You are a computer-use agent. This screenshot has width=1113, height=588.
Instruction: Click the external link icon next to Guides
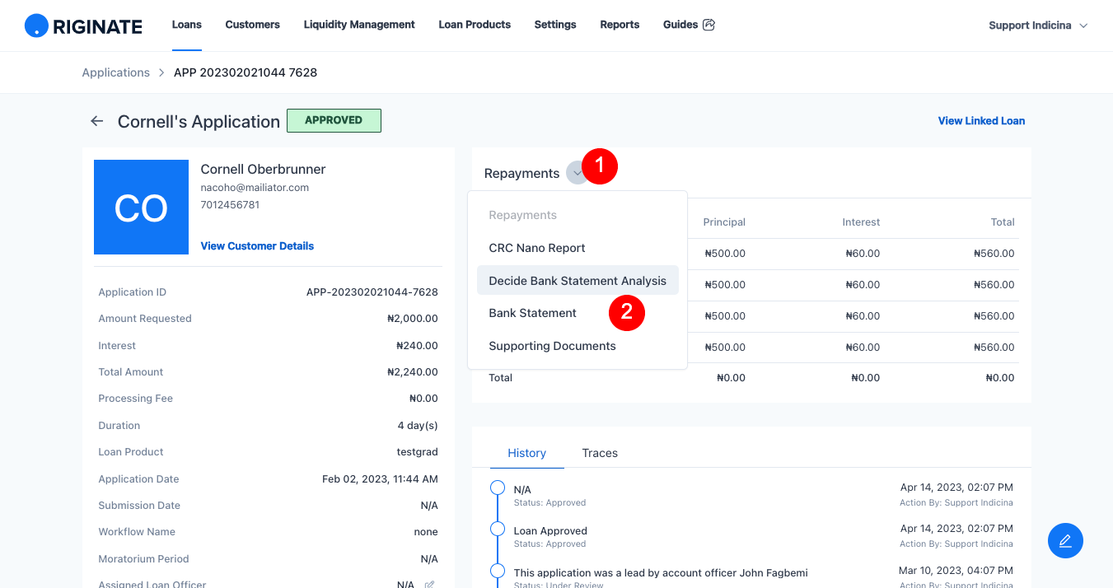click(x=708, y=25)
